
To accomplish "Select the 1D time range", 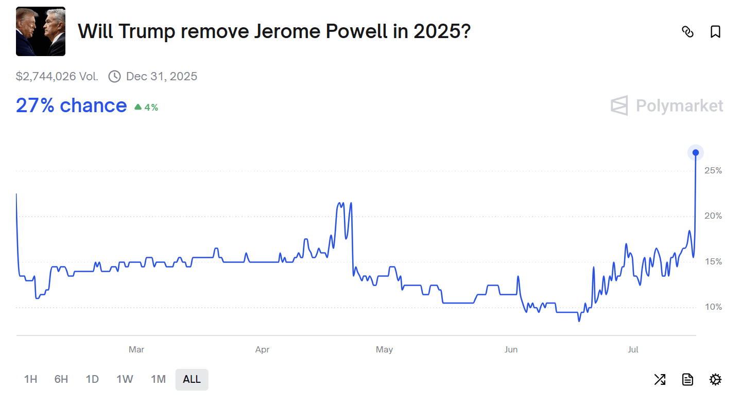I will [92, 380].
